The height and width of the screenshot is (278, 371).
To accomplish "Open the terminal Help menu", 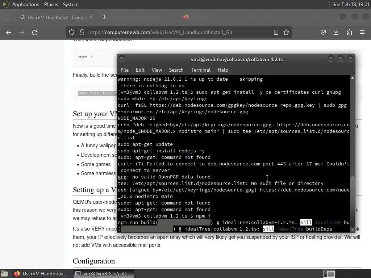I will [x=223, y=70].
